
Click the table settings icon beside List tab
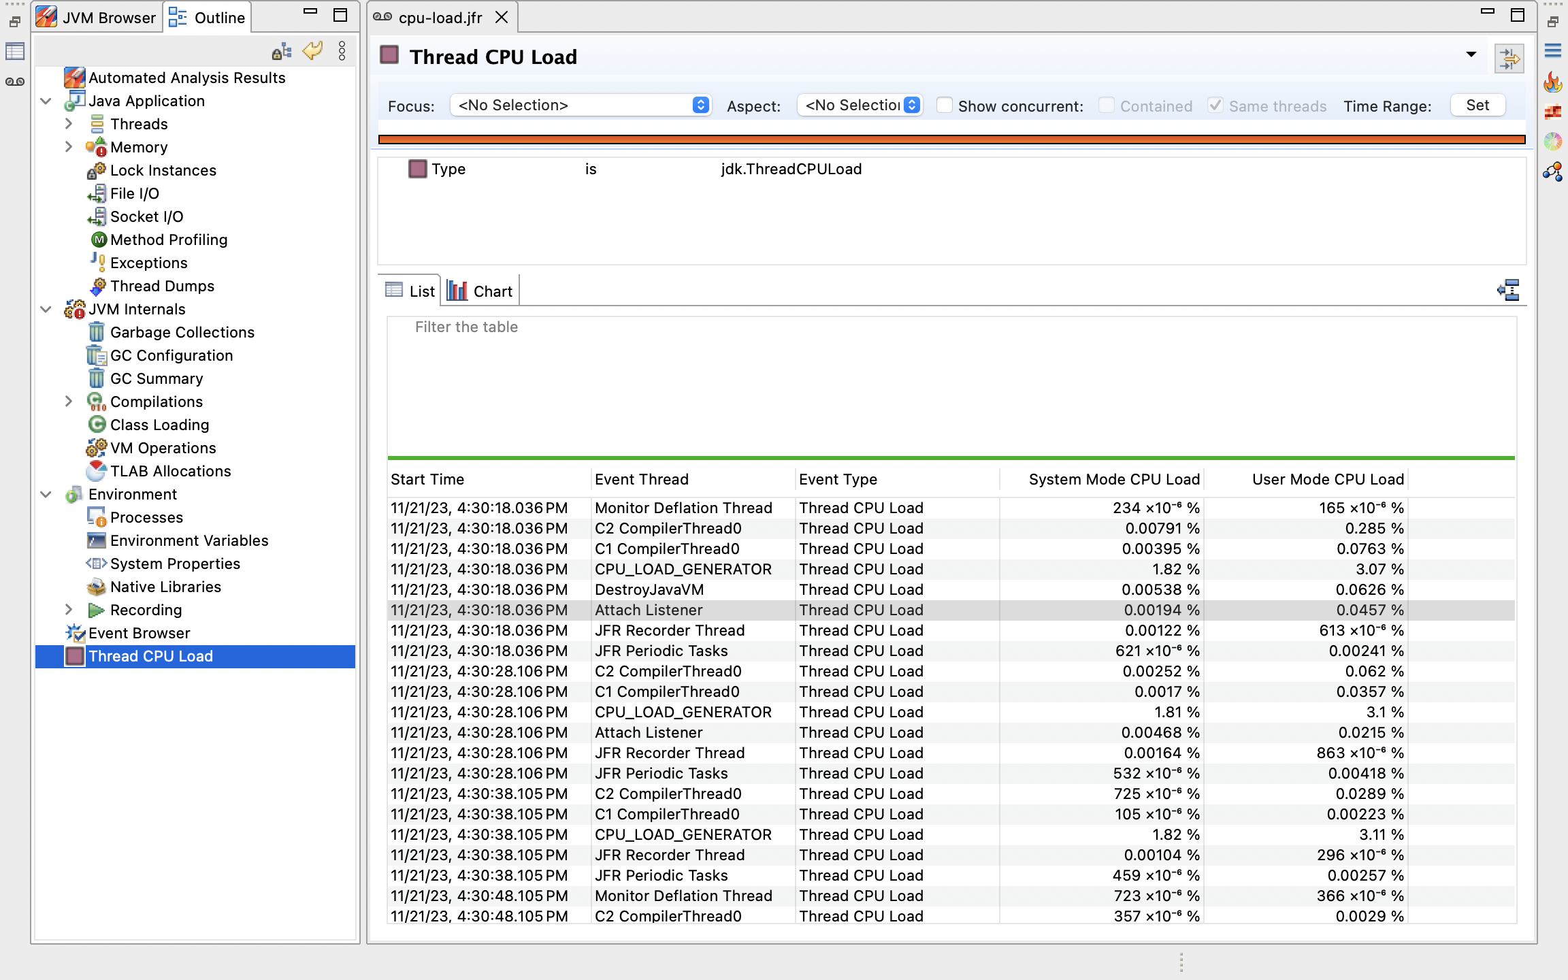click(x=1508, y=291)
